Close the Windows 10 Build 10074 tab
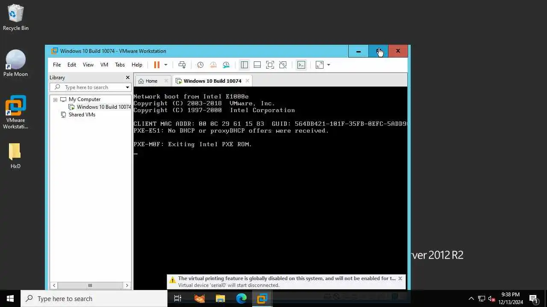Screen dimensions: 547x307 coord(247,81)
